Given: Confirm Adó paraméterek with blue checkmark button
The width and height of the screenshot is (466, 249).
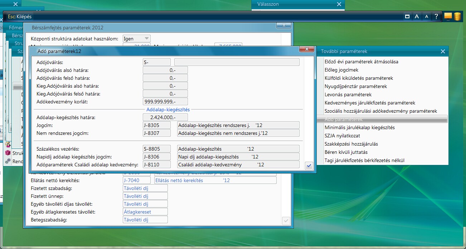Looking at the screenshot, I should tap(309, 165).
